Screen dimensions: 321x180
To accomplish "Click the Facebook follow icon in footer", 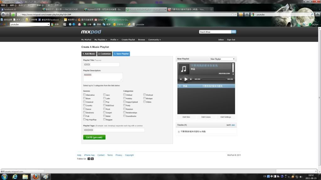I will click(89, 159).
